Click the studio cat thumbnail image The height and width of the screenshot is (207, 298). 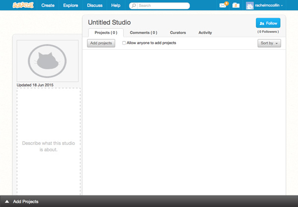tap(48, 61)
